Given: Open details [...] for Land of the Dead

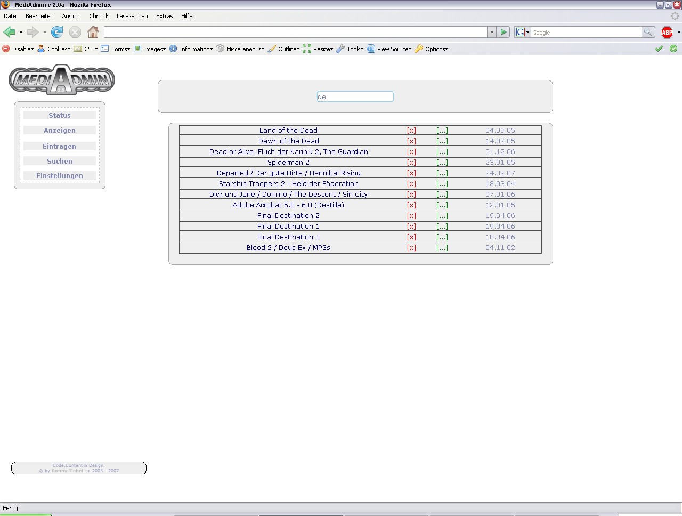Looking at the screenshot, I should tap(442, 131).
